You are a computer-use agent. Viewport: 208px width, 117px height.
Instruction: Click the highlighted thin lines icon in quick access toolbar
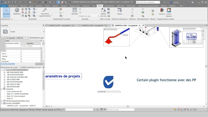click(58, 2)
